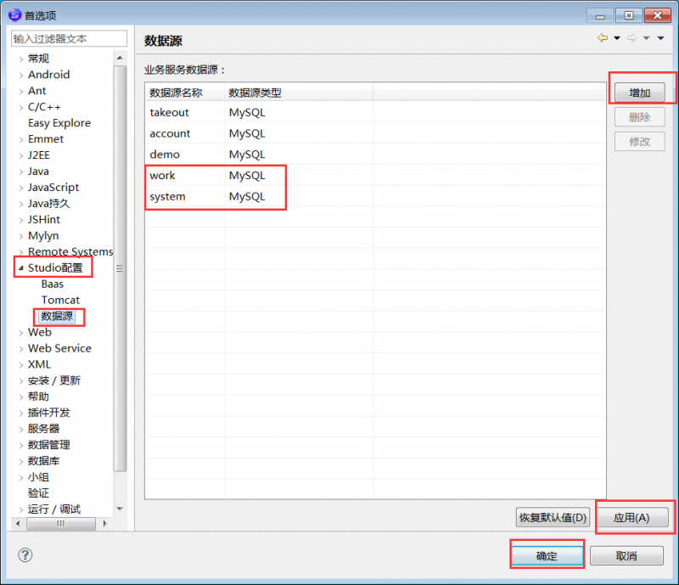Select 运行 / 调试 in the tree
This screenshot has width=679, height=585.
pos(54,509)
